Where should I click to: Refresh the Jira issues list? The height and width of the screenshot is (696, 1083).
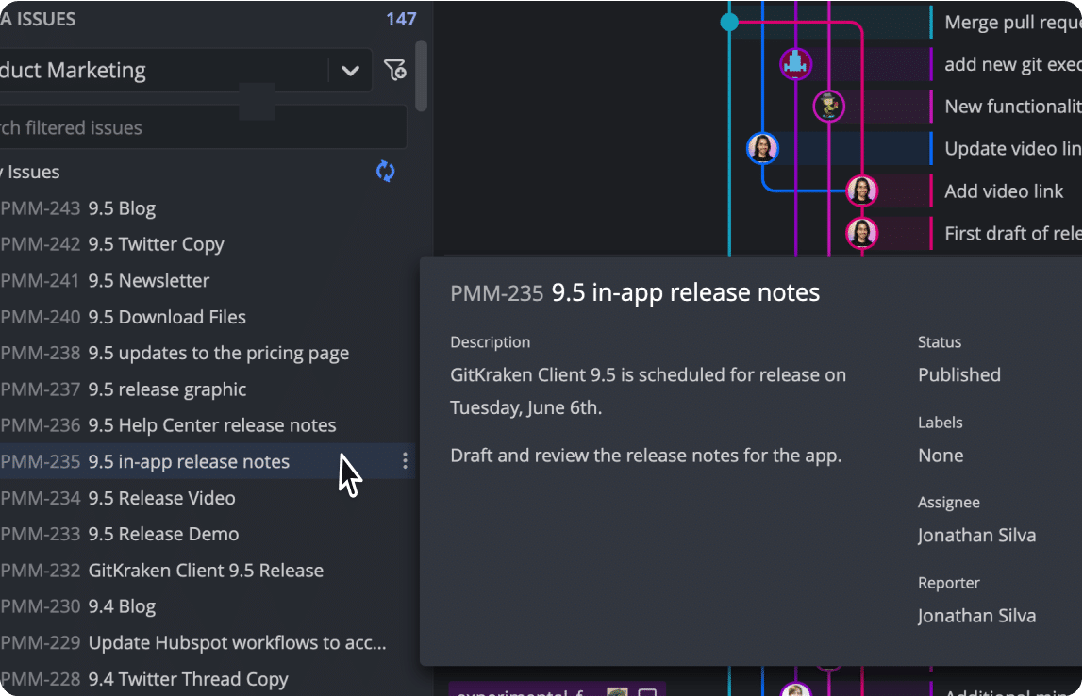386,172
